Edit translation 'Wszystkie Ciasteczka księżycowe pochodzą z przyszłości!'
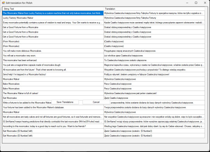The height and width of the screenshot is (152, 210). point(154,70)
